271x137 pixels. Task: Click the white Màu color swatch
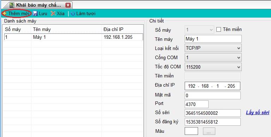pos(191,131)
